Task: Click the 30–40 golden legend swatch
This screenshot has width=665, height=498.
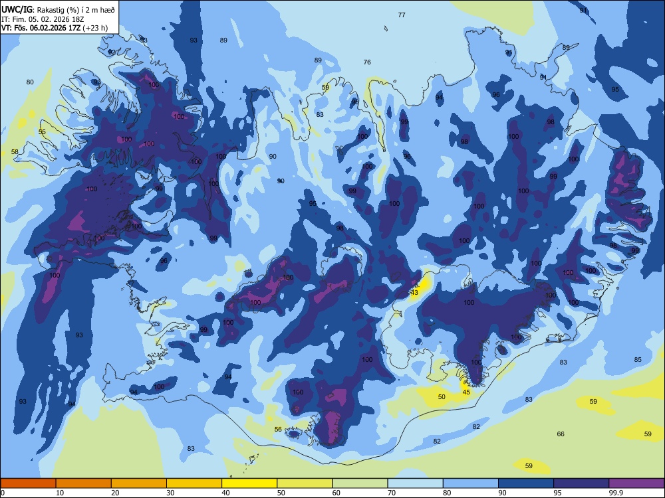Action: (194, 483)
